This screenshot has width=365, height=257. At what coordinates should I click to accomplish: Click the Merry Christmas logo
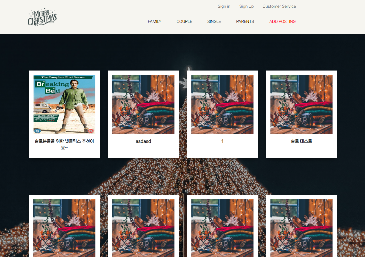tap(42, 17)
